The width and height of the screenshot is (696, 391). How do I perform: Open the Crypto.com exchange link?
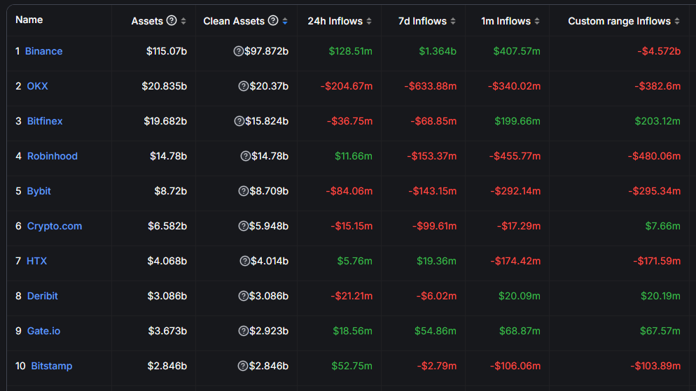coord(55,226)
